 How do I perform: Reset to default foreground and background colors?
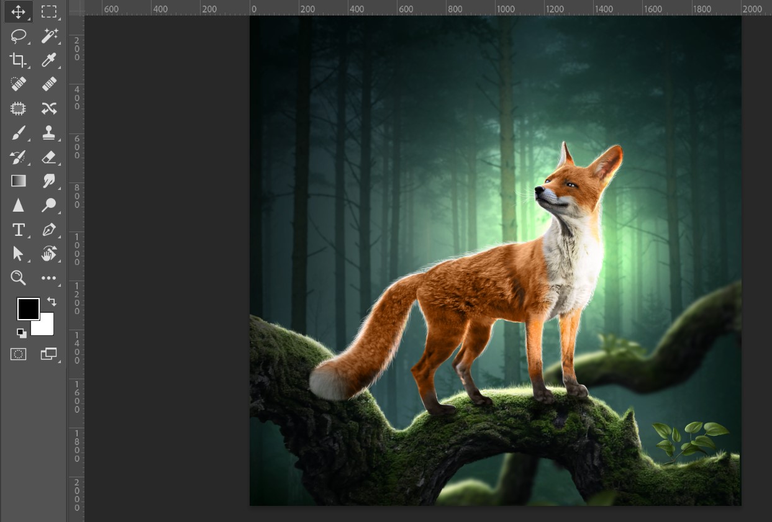22,333
